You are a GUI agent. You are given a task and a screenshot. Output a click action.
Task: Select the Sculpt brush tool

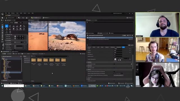7,26
